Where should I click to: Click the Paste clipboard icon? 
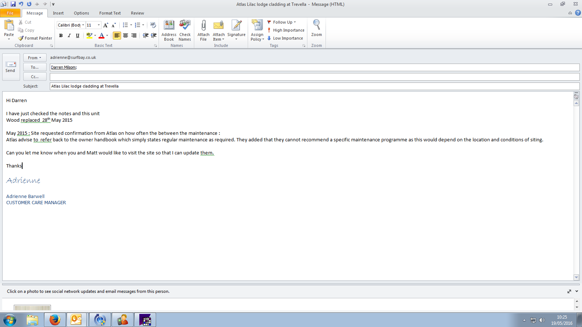click(x=9, y=25)
